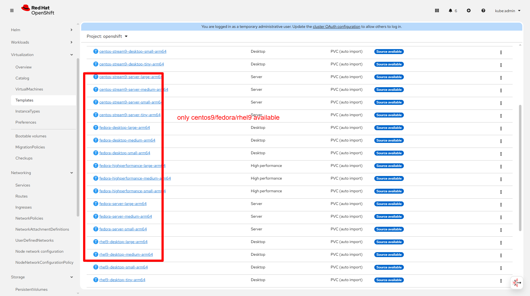This screenshot has height=296, width=530.
Task: Collapse the Virtualization navigation section
Action: 42,55
